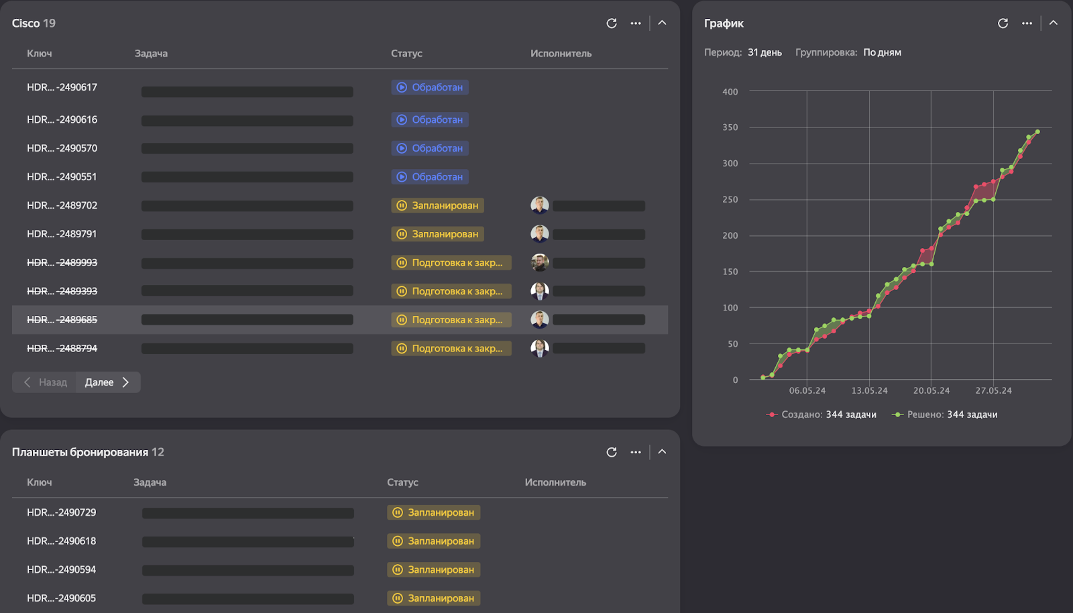The width and height of the screenshot is (1073, 613).
Task: Click Запланирован status of HDR...-2489702
Action: click(437, 205)
